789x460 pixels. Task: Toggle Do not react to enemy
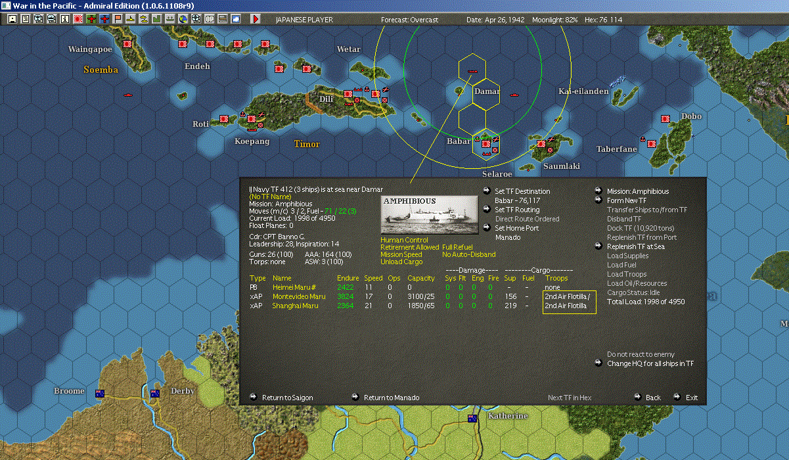point(641,354)
